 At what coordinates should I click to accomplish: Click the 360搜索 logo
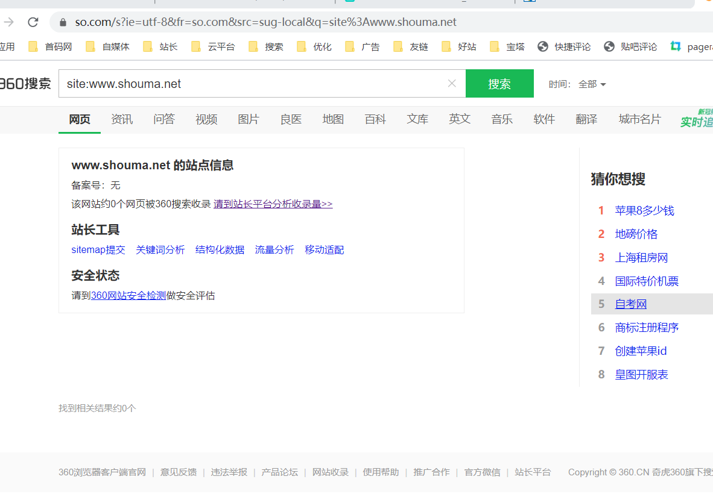pos(25,84)
